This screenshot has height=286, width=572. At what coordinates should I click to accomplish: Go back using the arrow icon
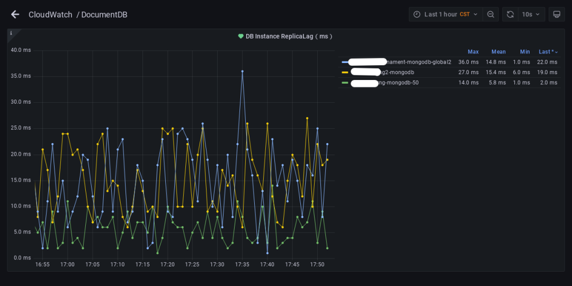click(x=15, y=15)
